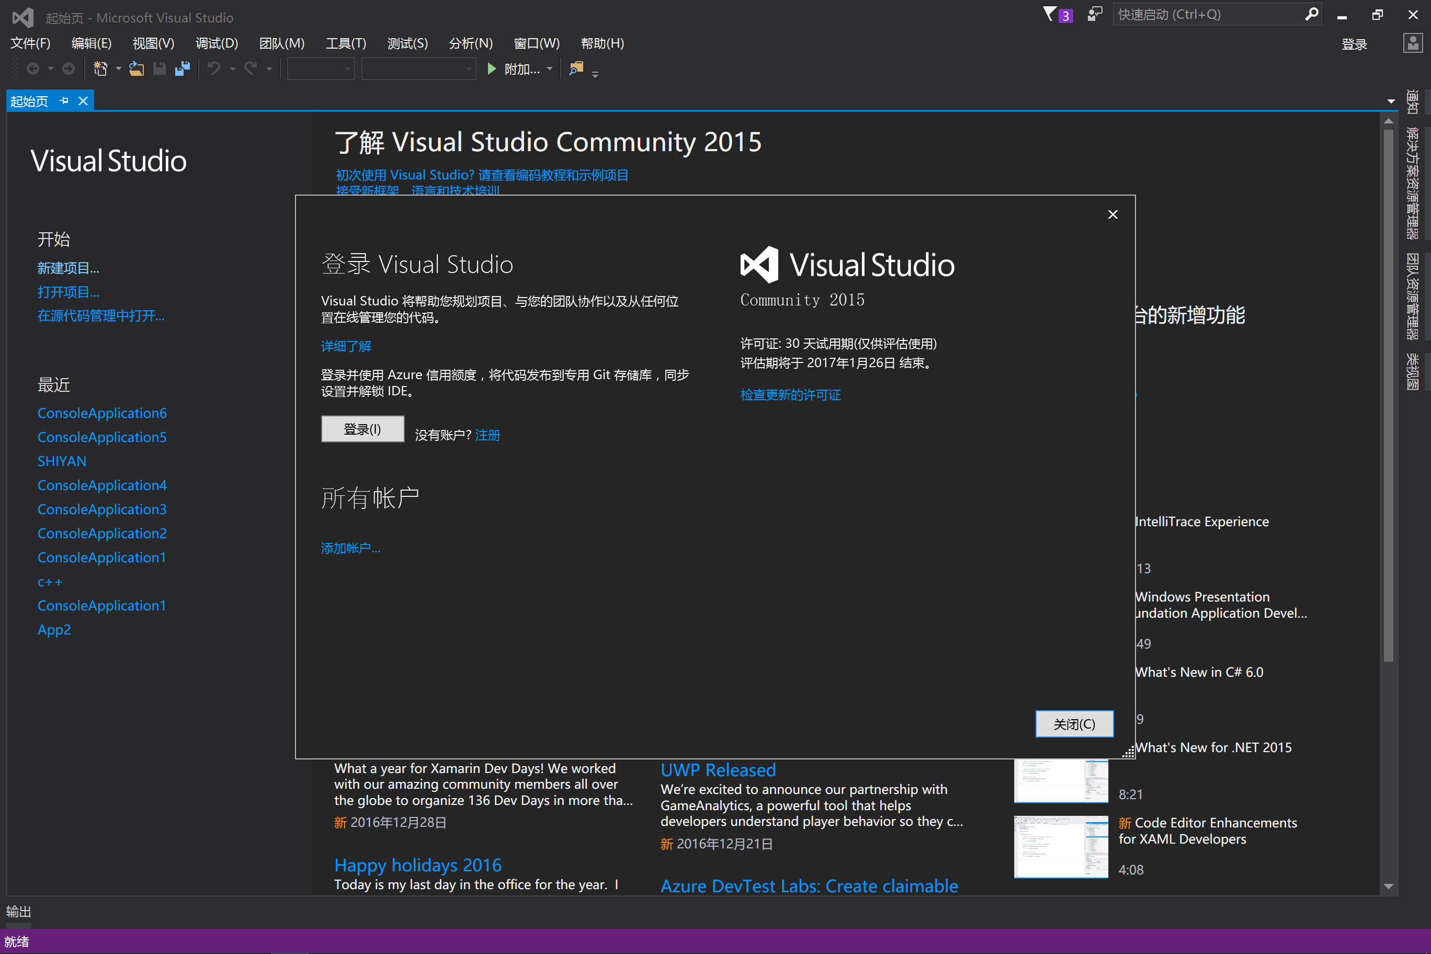Open the document tab list dropdown
Viewport: 1431px width, 954px height.
1390,101
